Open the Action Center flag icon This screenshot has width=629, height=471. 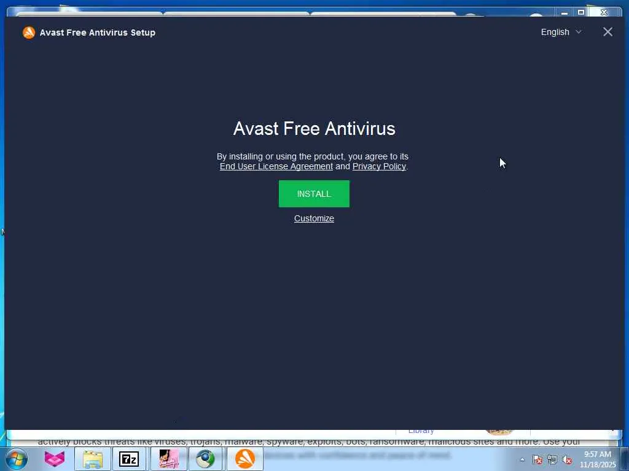coord(537,460)
